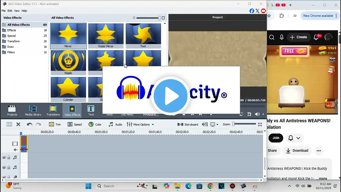Click the zoom-to-fit timeline icon
The height and width of the screenshot is (192, 341).
click(x=260, y=124)
